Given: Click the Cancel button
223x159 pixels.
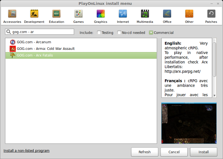Looking at the screenshot, I should pyautogui.click(x=174, y=152).
